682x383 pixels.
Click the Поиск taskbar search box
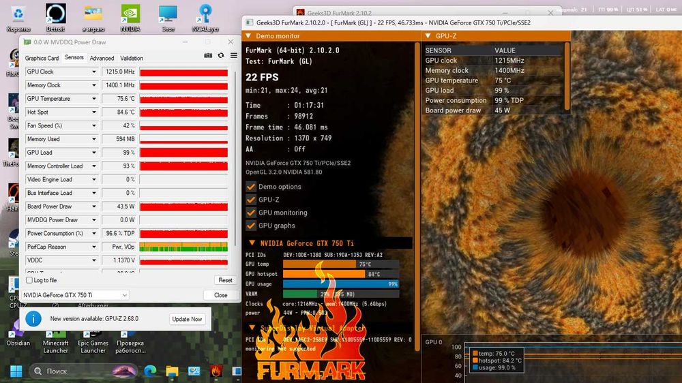pyautogui.click(x=84, y=371)
